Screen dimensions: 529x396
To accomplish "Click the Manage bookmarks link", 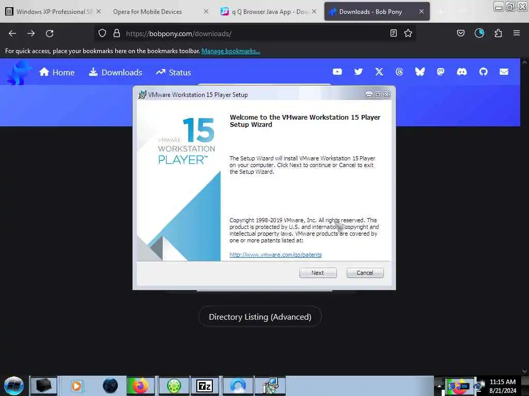I will tap(231, 51).
